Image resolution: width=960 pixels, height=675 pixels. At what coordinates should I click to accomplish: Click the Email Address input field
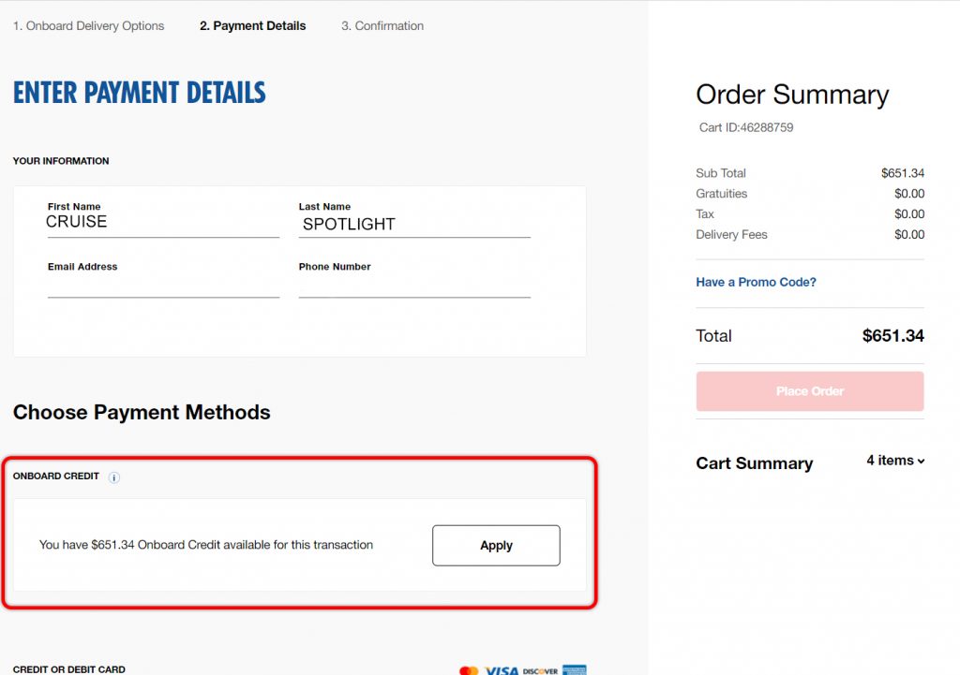[x=163, y=286]
